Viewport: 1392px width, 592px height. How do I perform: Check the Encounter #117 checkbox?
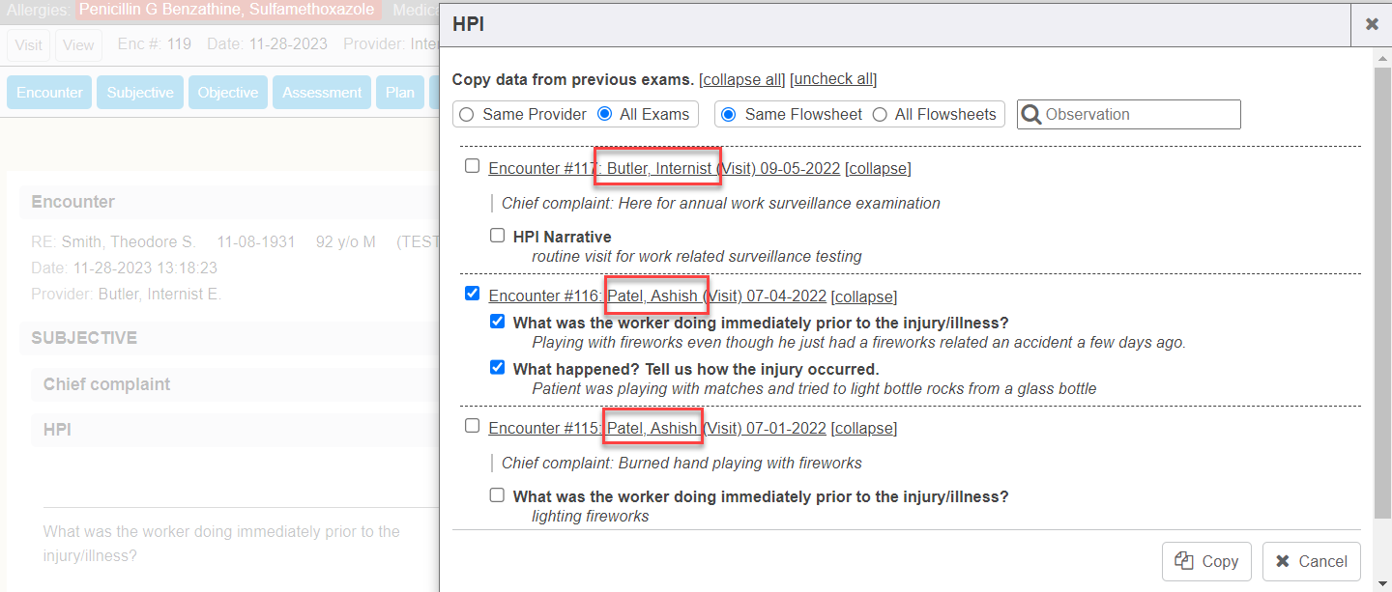(x=472, y=166)
